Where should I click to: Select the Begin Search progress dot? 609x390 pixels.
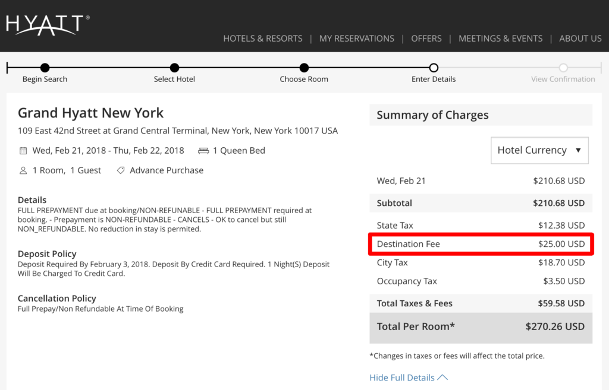click(45, 68)
